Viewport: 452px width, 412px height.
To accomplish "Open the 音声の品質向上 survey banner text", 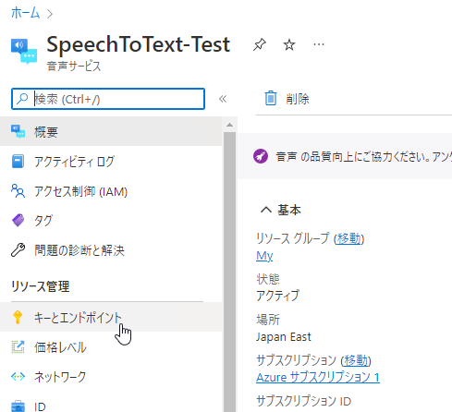I will (x=363, y=156).
